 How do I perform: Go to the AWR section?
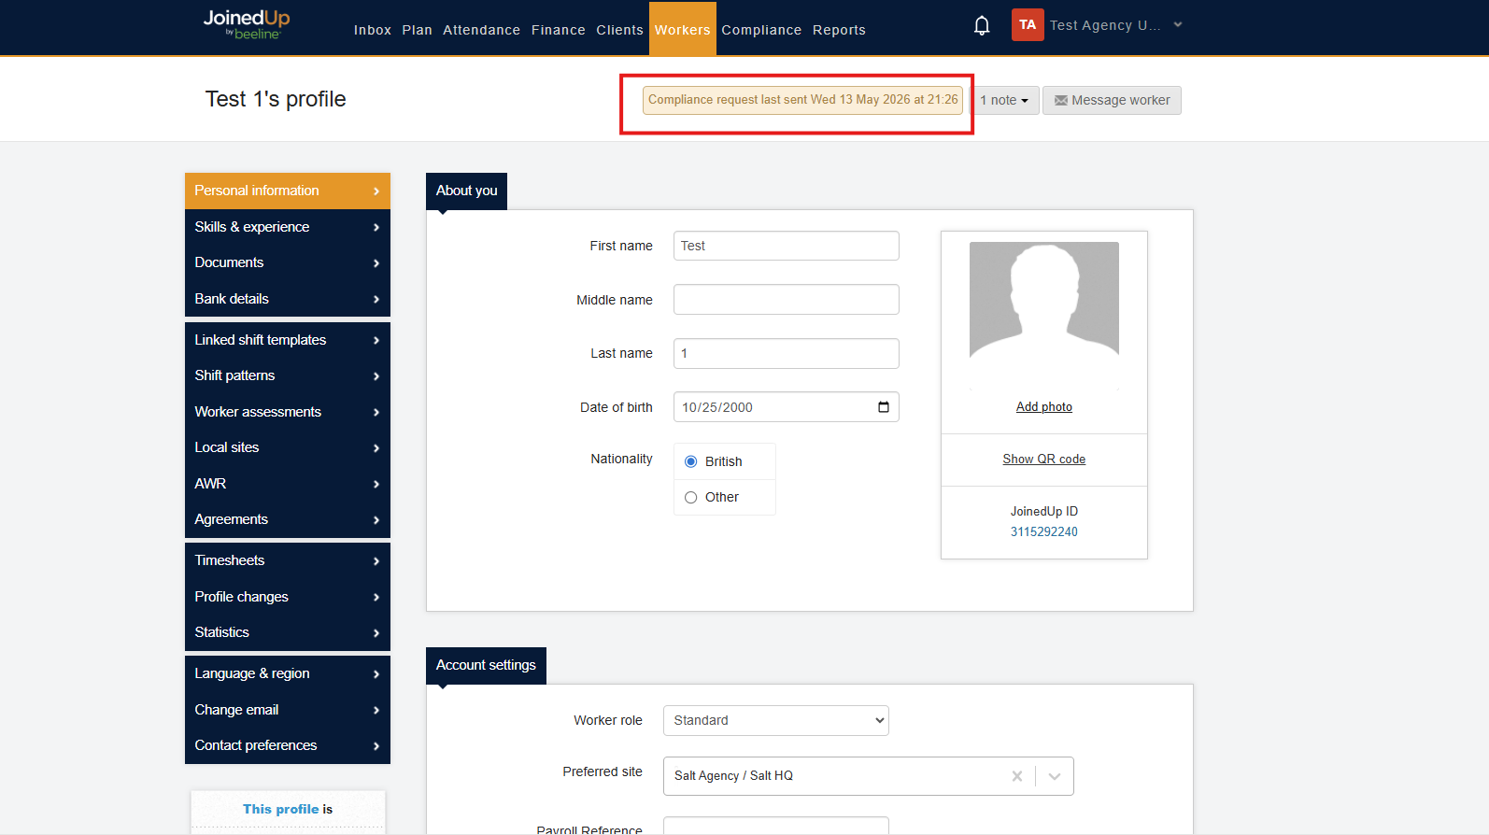click(288, 484)
